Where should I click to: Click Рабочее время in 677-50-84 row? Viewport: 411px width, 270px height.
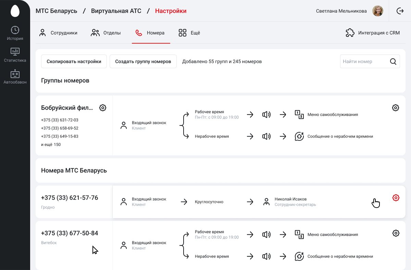click(209, 232)
